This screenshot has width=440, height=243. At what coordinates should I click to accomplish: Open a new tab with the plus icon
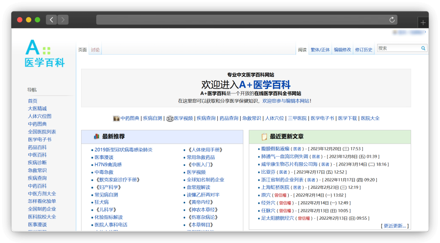423,22
